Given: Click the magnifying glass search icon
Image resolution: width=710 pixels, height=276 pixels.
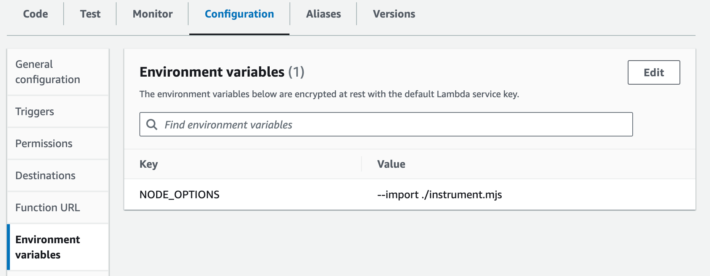Looking at the screenshot, I should (152, 125).
